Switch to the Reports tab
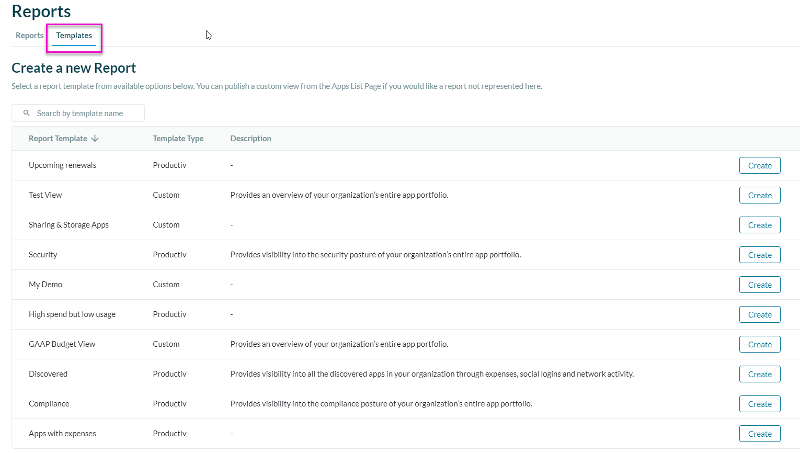Viewport: 800px width, 453px height. pos(29,35)
